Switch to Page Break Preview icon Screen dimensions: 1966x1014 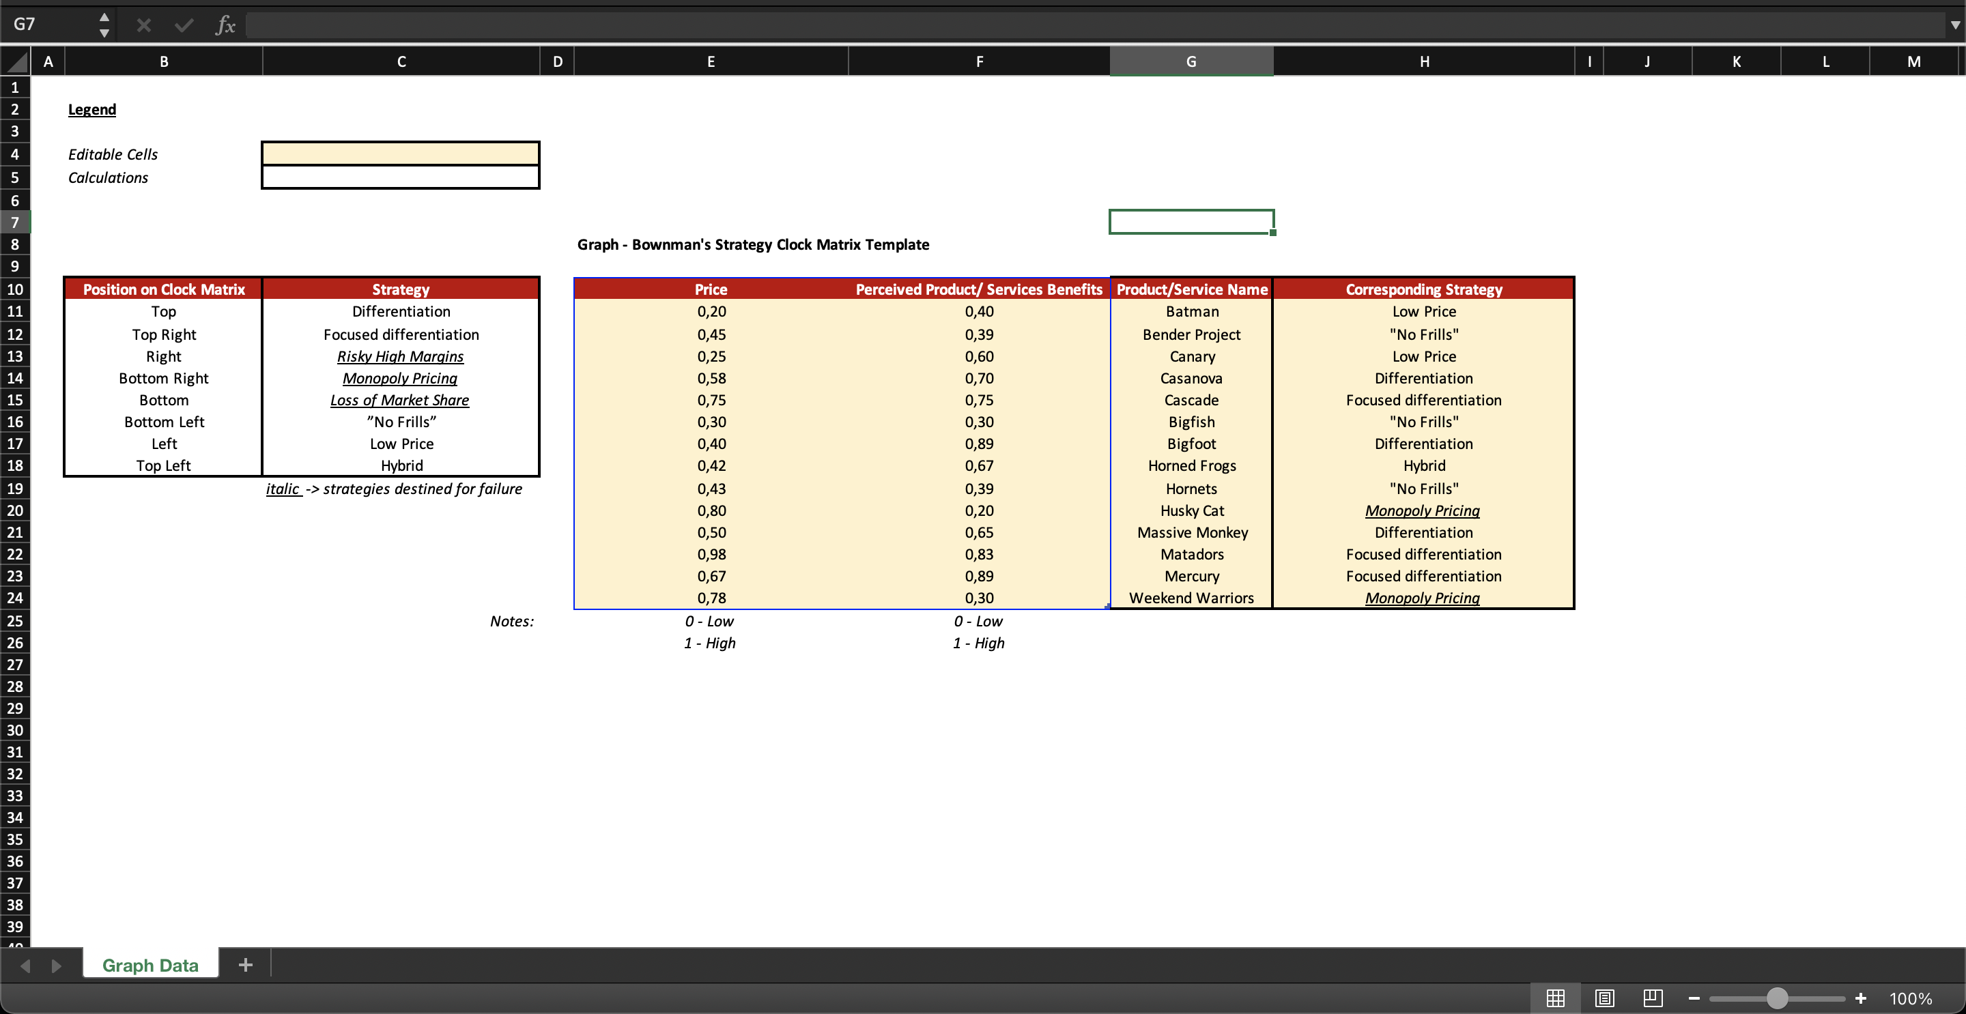pos(1653,998)
